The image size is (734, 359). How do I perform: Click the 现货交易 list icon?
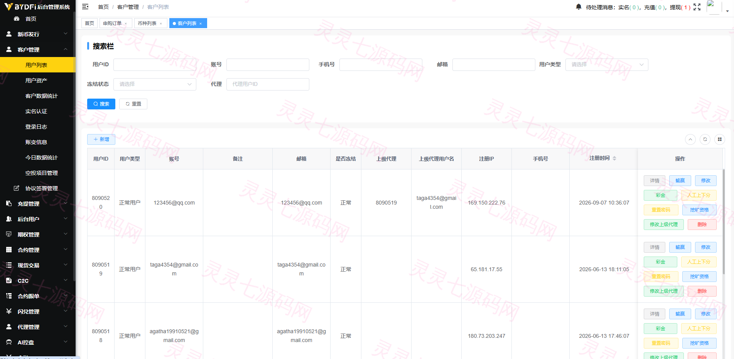[x=9, y=265]
